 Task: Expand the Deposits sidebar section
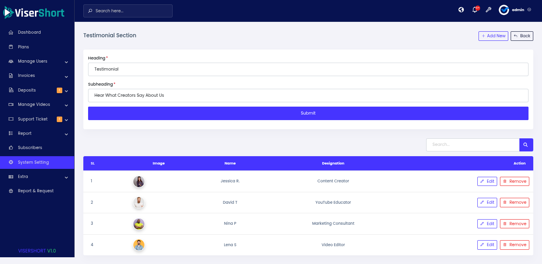tap(37, 90)
